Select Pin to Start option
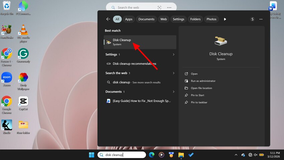284x160 pixels. point(197,95)
